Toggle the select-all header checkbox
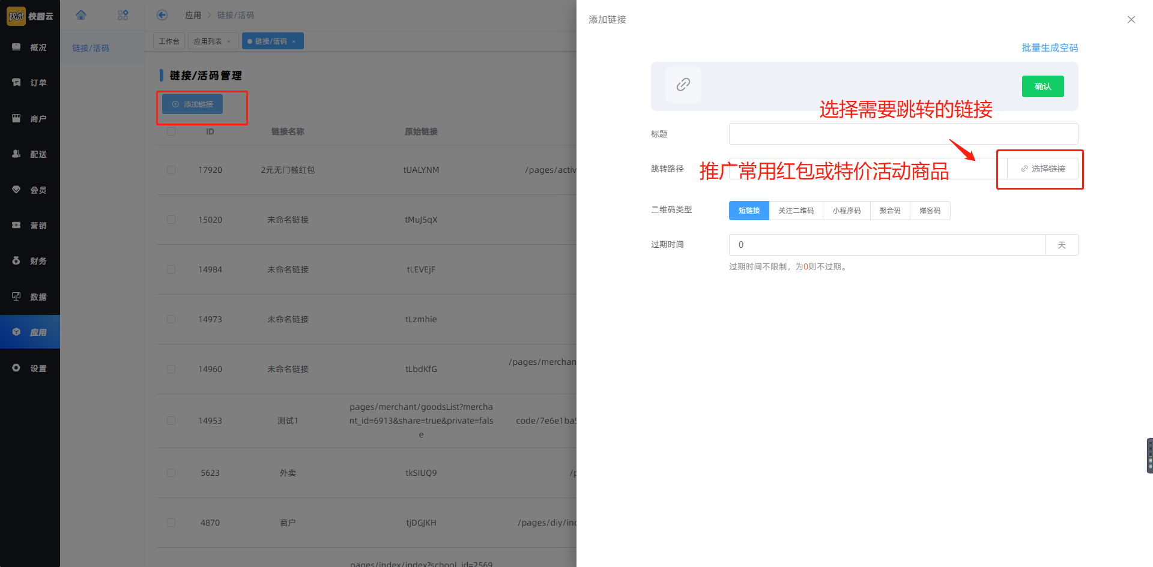This screenshot has height=567, width=1153. click(171, 131)
